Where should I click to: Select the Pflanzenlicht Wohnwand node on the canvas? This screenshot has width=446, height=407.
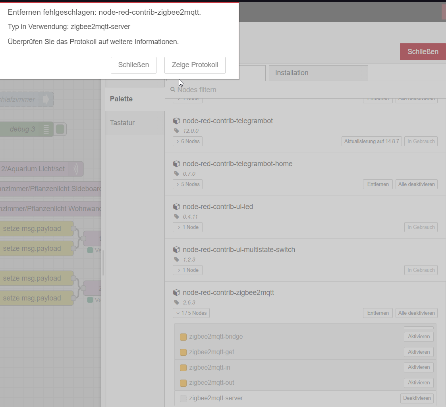point(50,209)
